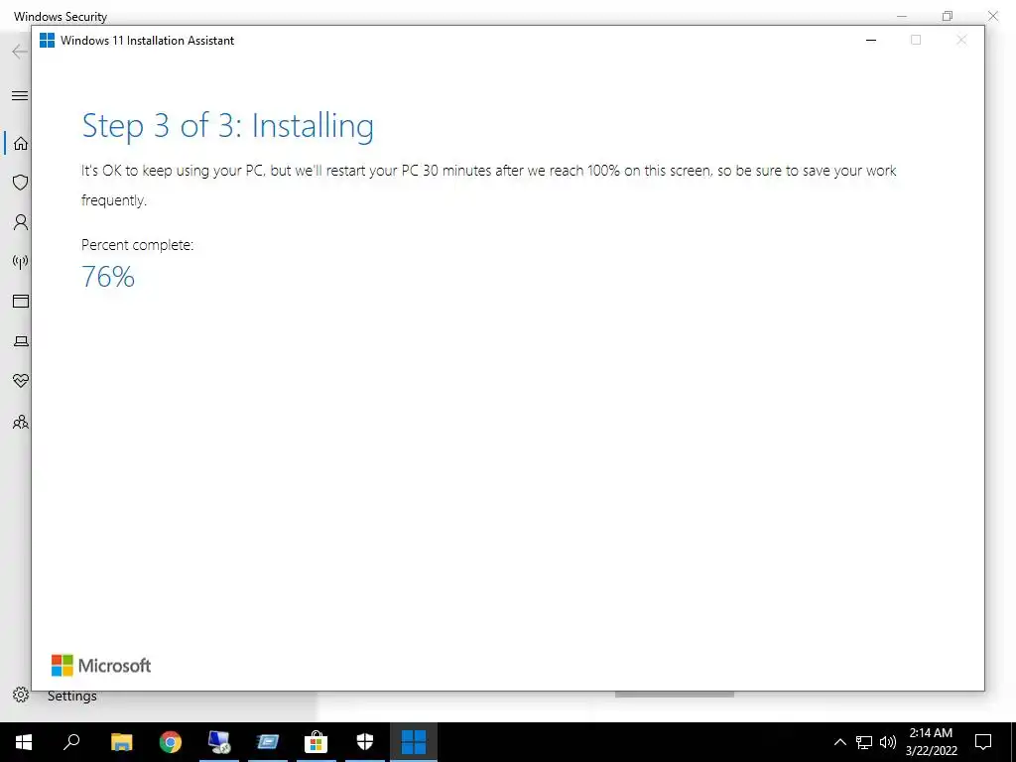
Task: Open Settings gear in Windows Security
Action: click(x=21, y=696)
